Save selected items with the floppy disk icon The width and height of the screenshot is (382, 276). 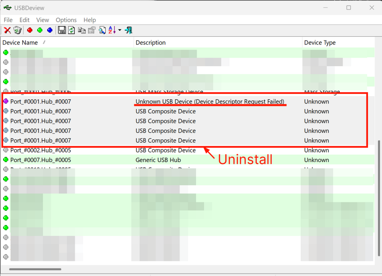point(62,30)
